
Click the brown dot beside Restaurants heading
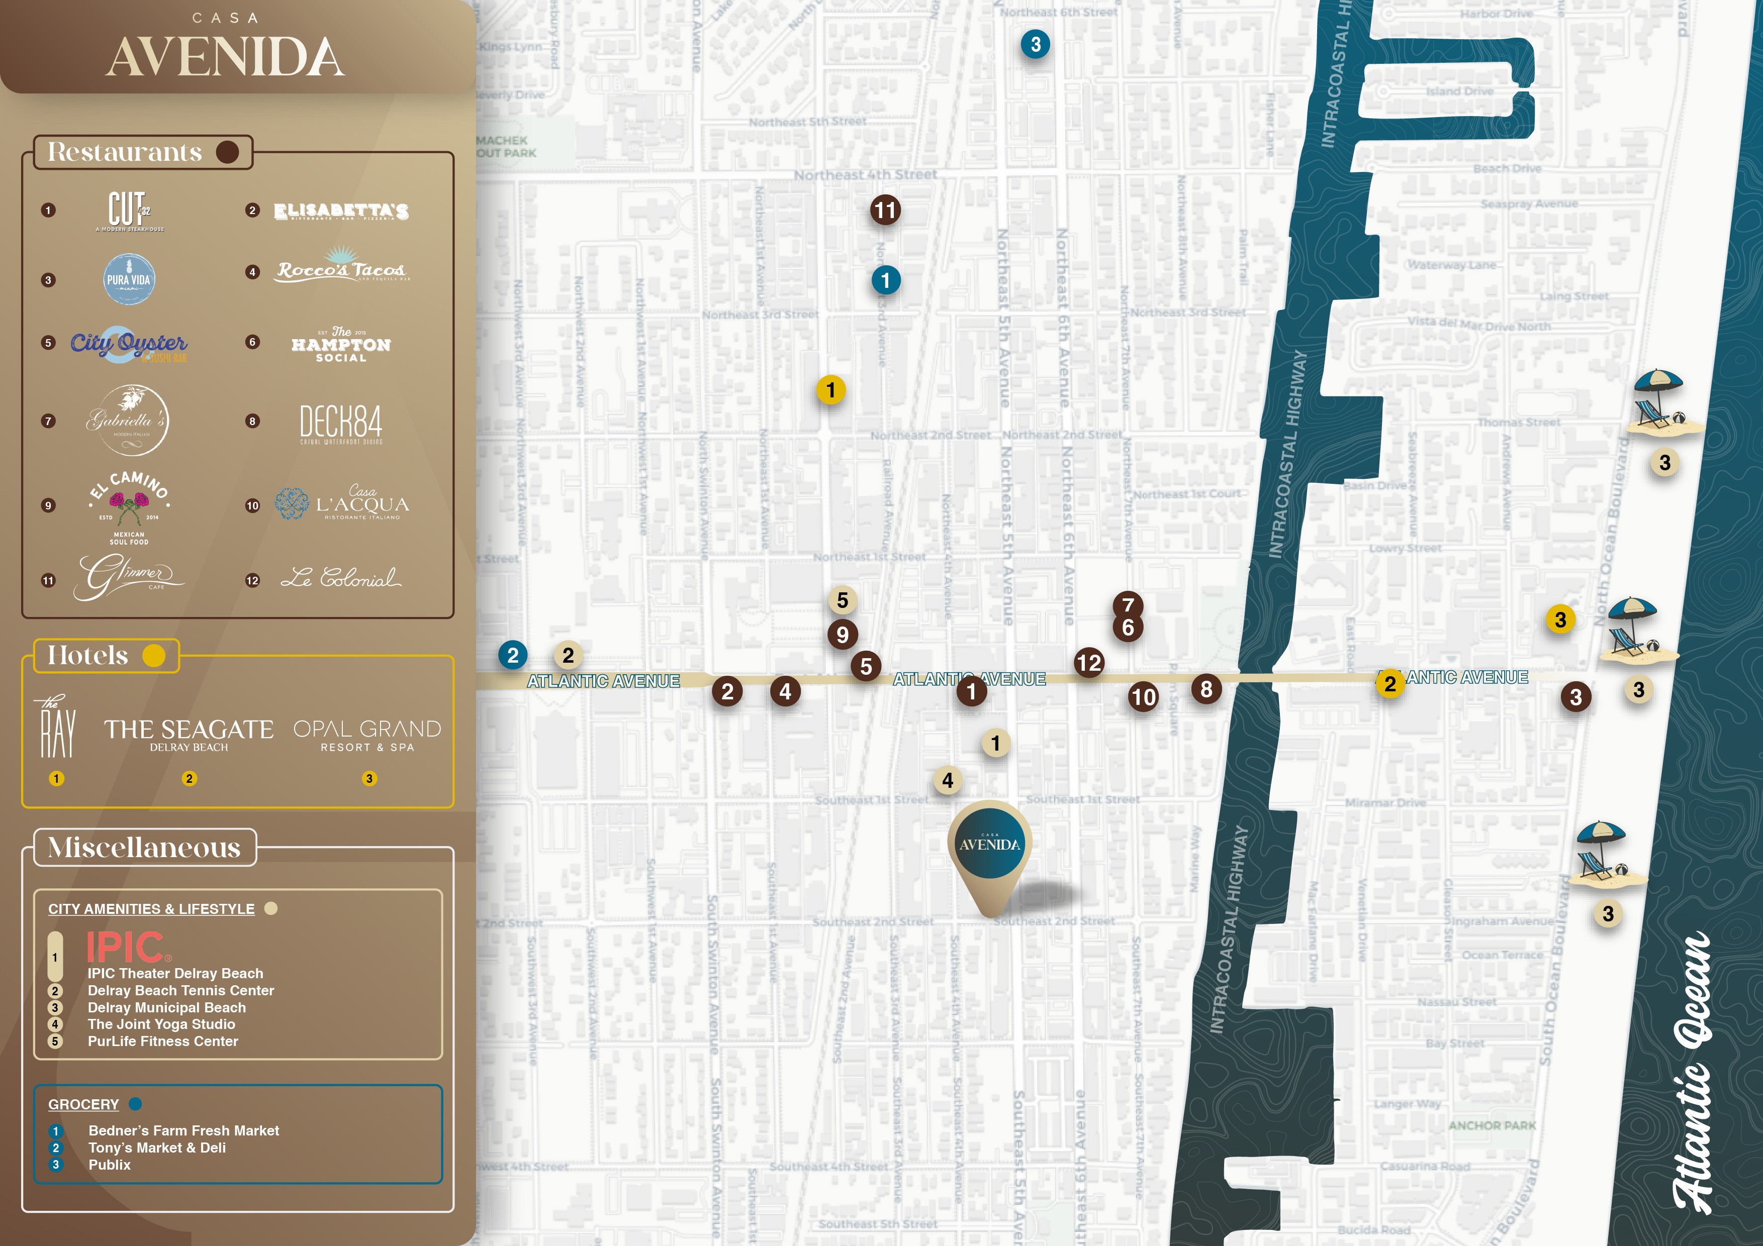227,152
